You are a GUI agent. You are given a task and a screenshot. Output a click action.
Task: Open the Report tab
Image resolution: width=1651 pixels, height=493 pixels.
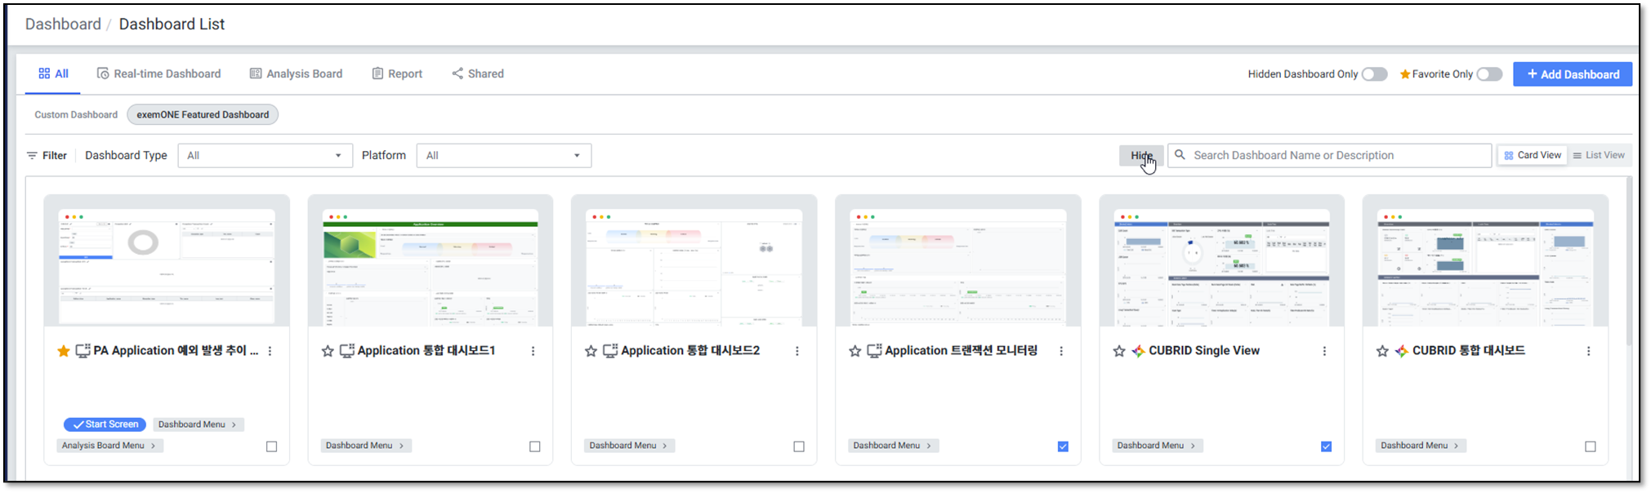(397, 73)
